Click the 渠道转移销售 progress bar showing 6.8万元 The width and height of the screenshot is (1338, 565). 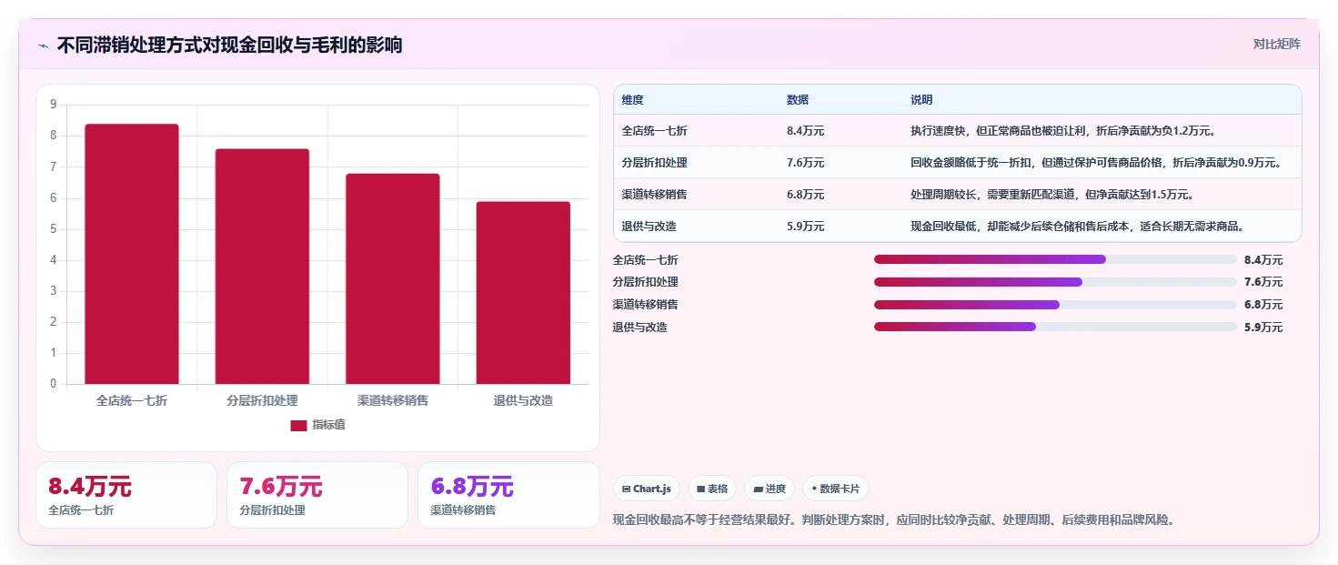(x=1055, y=304)
